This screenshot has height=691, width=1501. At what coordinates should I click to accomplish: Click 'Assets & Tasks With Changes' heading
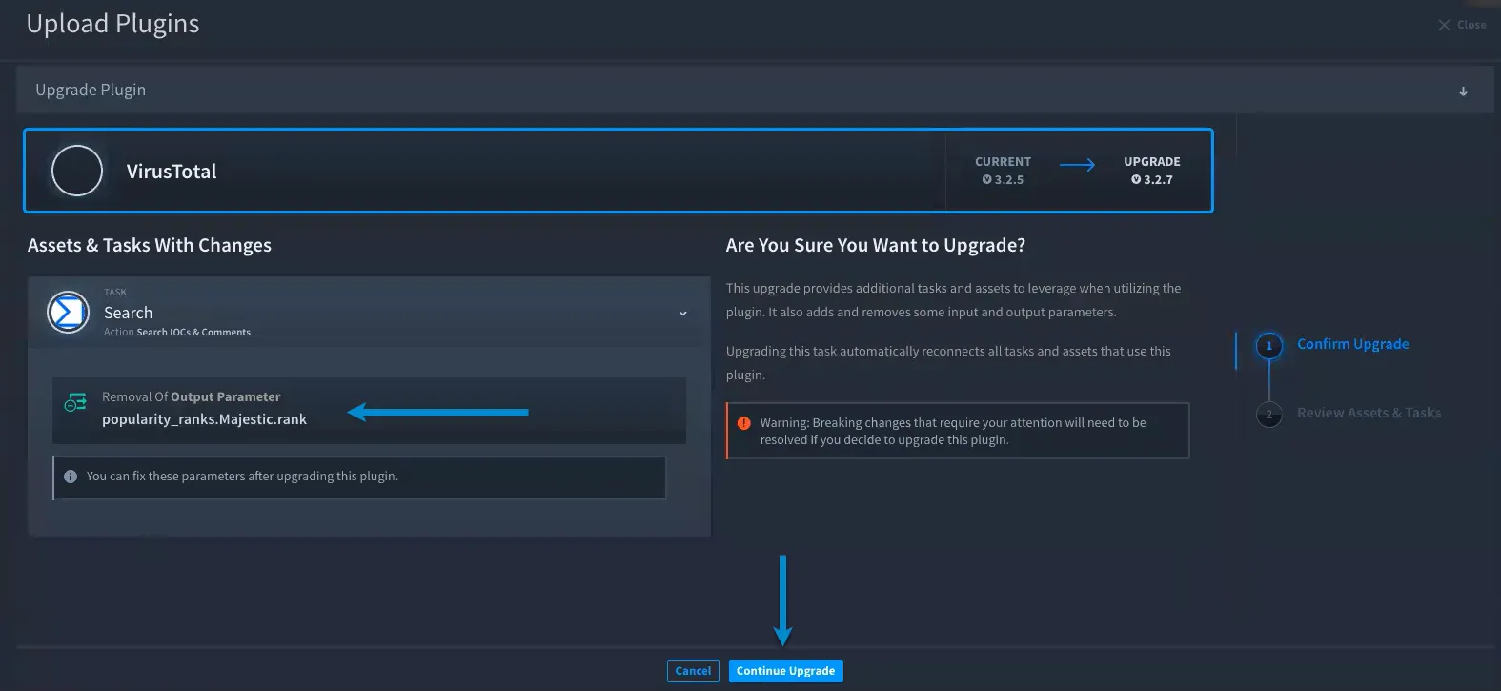coord(150,245)
